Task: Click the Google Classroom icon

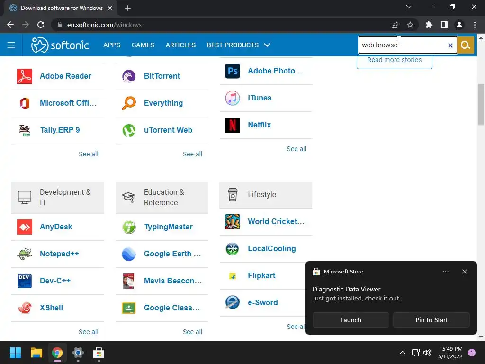Action: [129, 308]
